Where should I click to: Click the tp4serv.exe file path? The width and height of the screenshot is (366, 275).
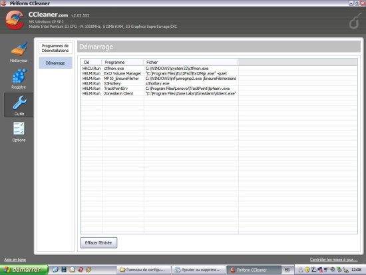(188, 89)
